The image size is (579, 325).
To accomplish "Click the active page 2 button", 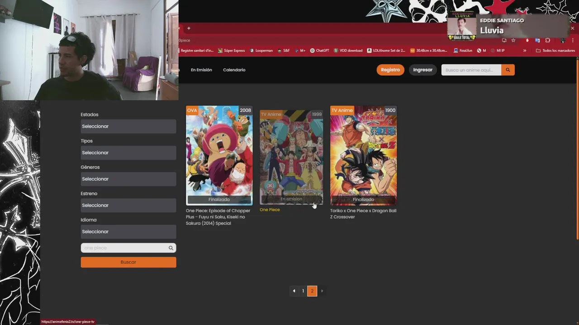I will coord(312,291).
